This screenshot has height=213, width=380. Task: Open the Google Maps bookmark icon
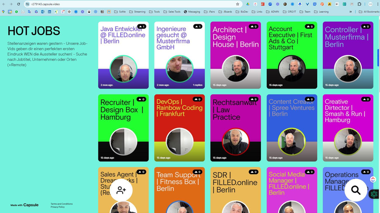pyautogui.click(x=3, y=12)
